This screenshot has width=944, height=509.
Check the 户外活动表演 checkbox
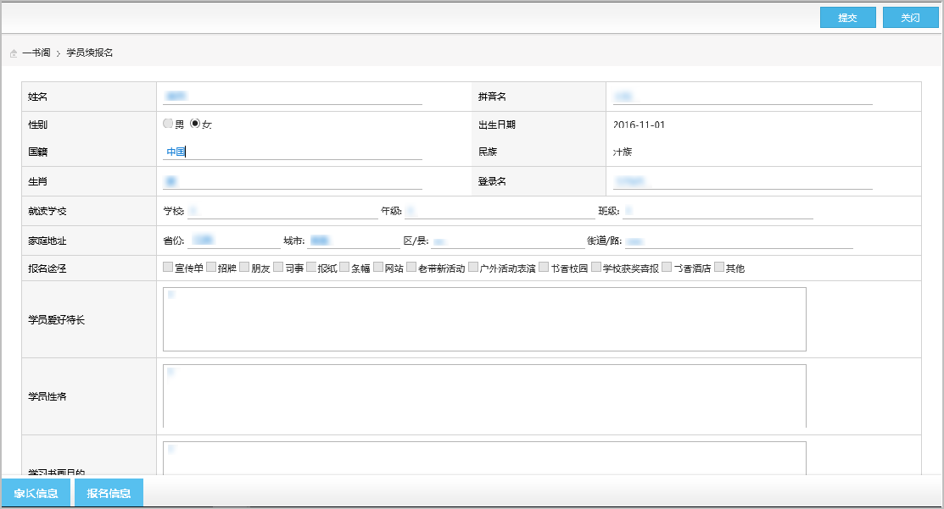pos(473,268)
